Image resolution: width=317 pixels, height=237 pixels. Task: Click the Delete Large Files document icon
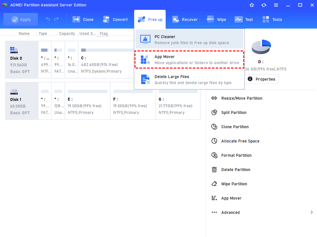click(146, 79)
